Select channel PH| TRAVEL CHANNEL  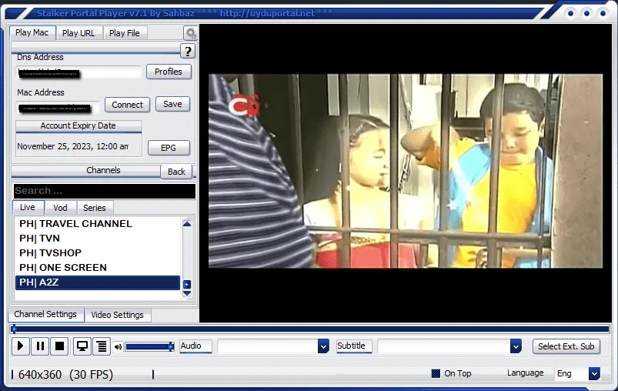point(97,224)
